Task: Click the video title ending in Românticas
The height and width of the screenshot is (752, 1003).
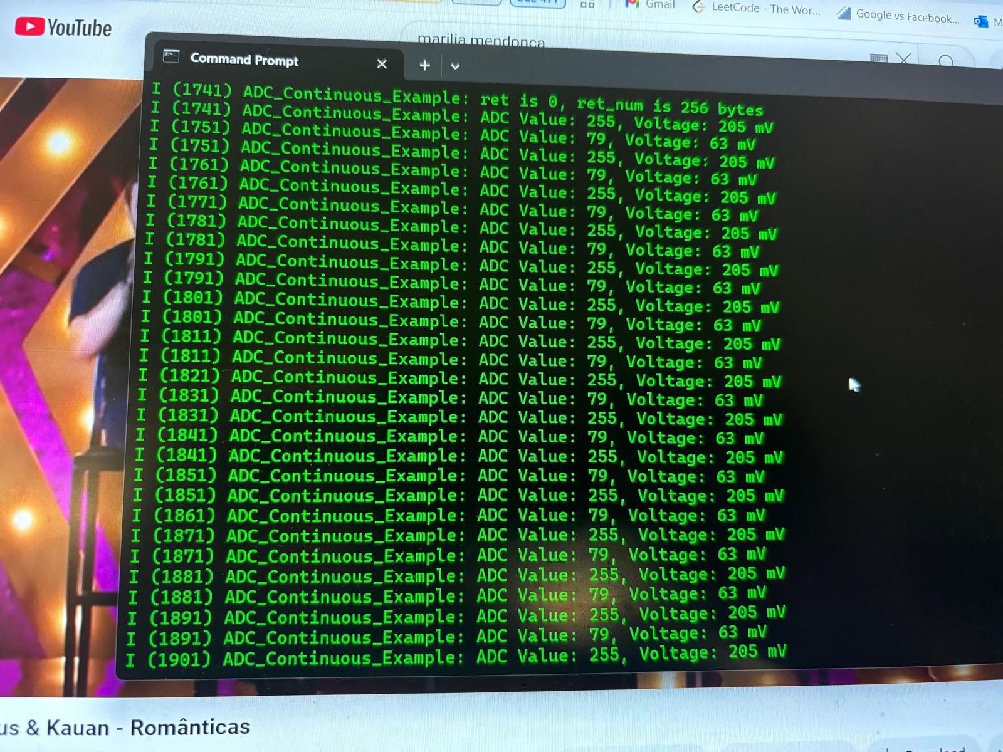Action: (125, 728)
